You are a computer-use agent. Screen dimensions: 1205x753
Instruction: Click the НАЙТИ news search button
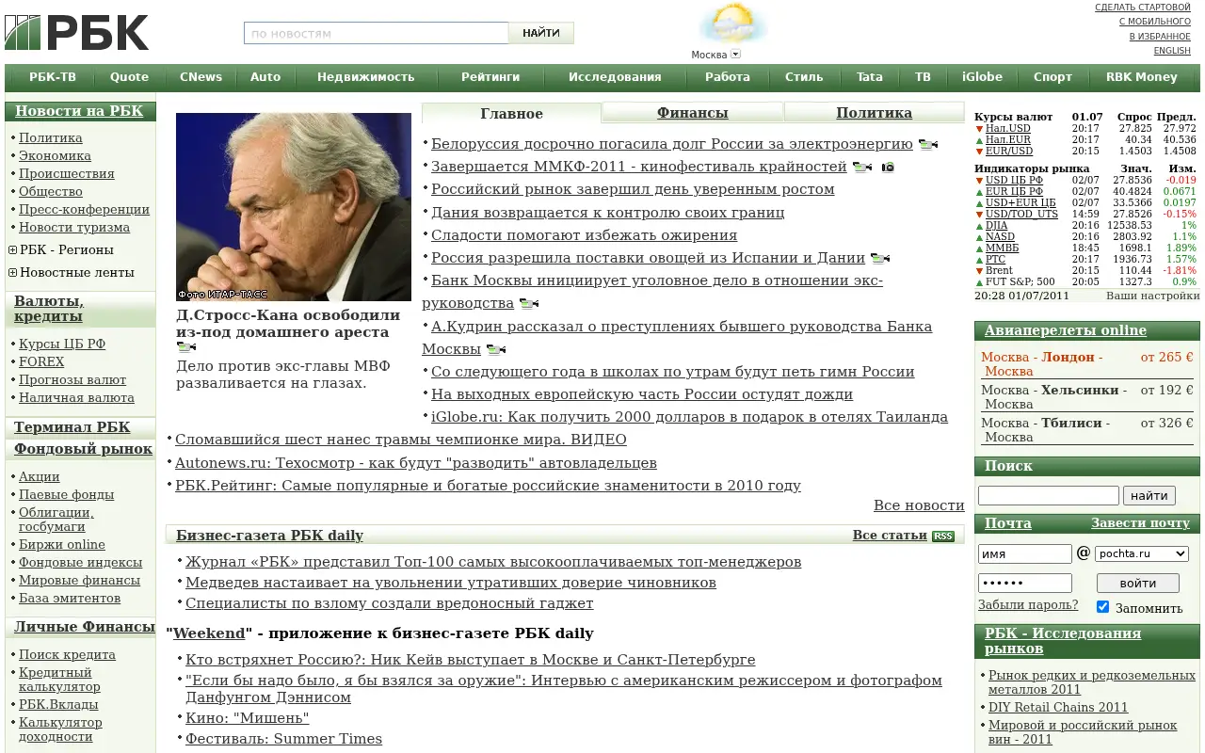(541, 33)
